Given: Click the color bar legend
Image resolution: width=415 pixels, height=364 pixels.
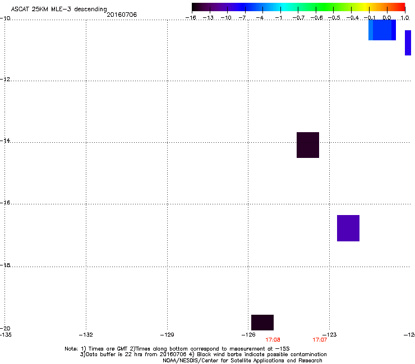Looking at the screenshot, I should click(x=298, y=7).
